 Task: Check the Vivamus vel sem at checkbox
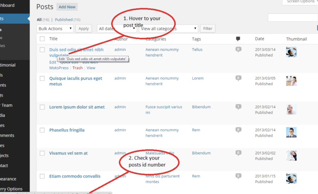tap(42, 153)
